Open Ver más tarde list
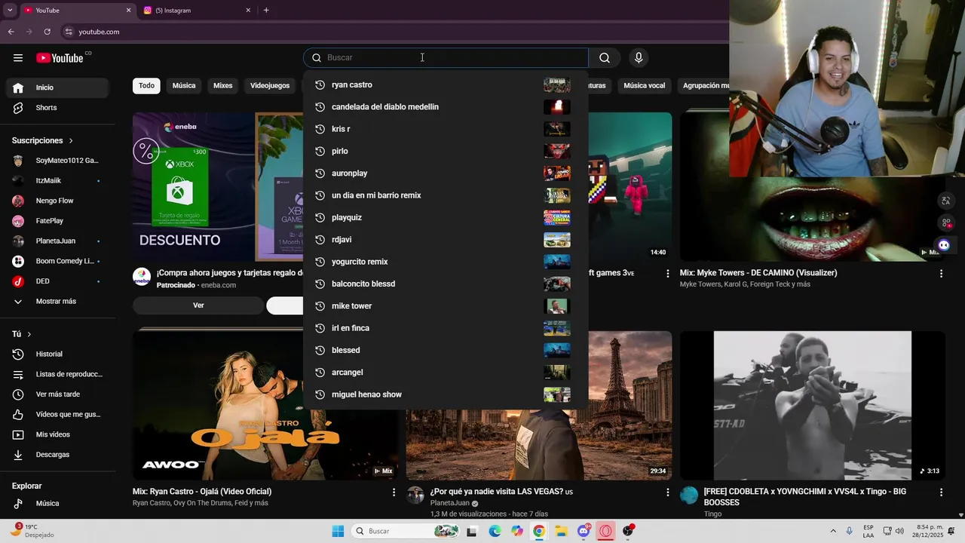This screenshot has width=965, height=543. click(57, 394)
